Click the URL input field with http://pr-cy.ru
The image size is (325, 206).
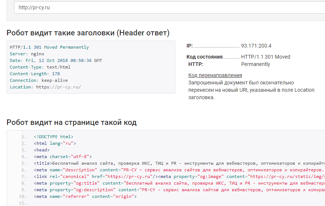pos(166,7)
